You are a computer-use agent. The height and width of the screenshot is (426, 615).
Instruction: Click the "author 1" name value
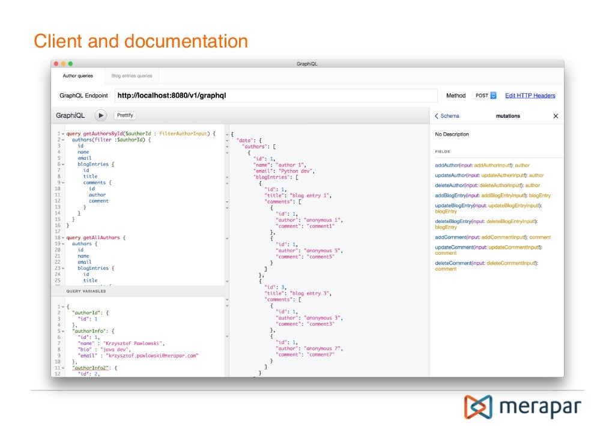(x=290, y=165)
